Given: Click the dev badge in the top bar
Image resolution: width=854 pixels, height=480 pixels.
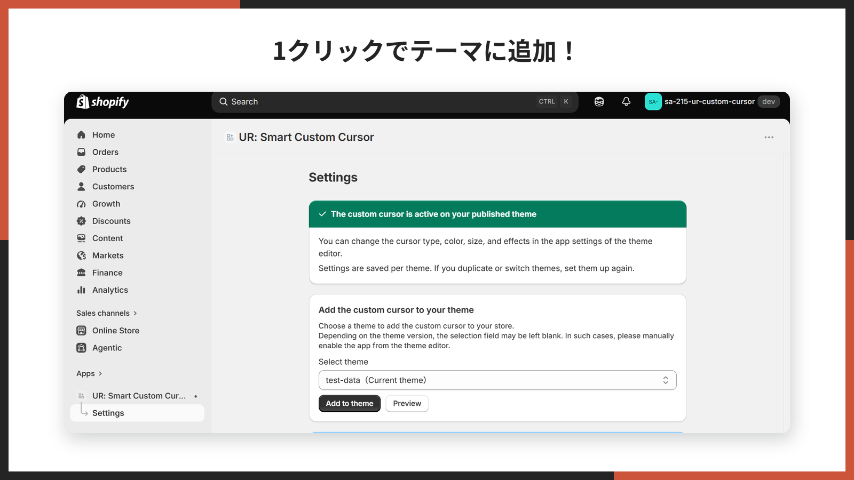Looking at the screenshot, I should [769, 102].
